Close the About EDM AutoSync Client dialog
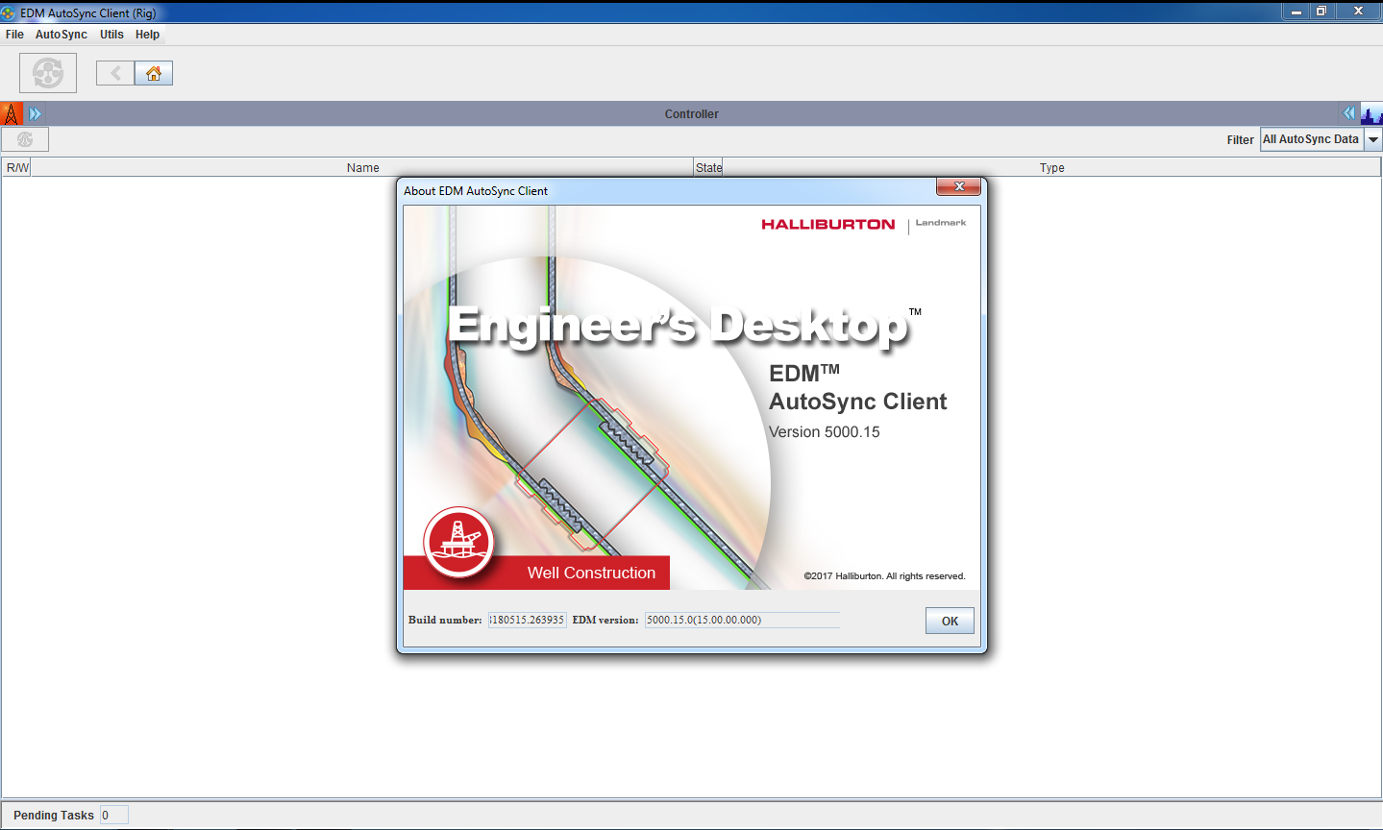The image size is (1383, 830). tap(958, 186)
